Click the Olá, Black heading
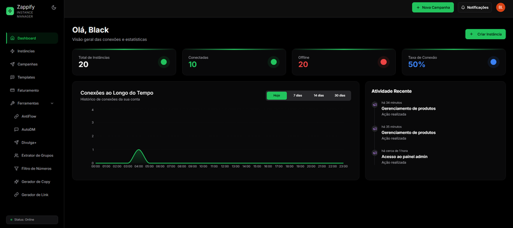The image size is (513, 228). pyautogui.click(x=90, y=30)
